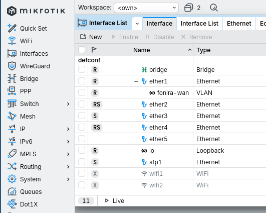Screen dimensions: 266x213
Task: Click the Bridge sidebar icon
Action: coord(12,78)
